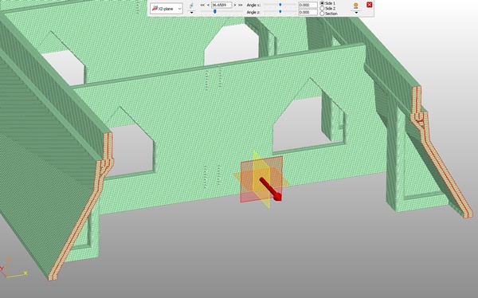The height and width of the screenshot is (298, 478).
Task: Click the Angle x value field
Action: [x=308, y=5]
